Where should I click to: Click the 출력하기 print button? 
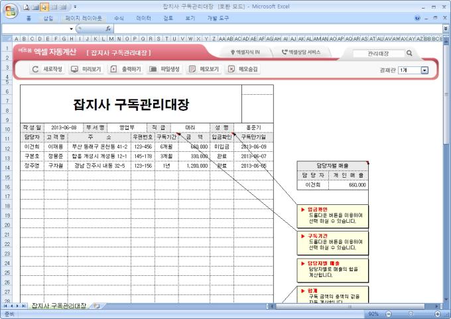click(x=126, y=69)
